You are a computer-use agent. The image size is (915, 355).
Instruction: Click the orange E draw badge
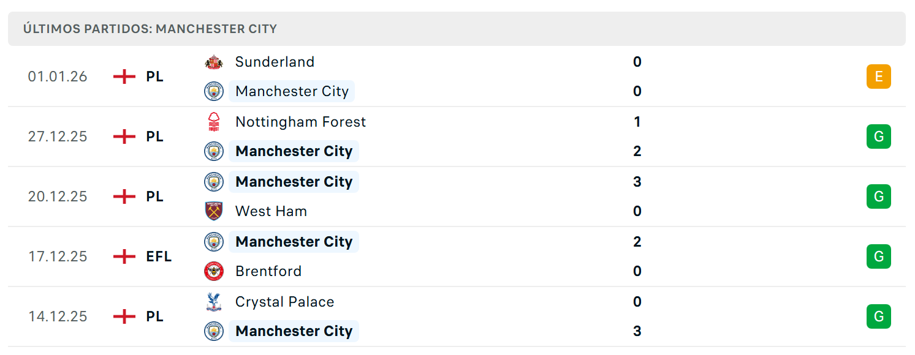(878, 77)
